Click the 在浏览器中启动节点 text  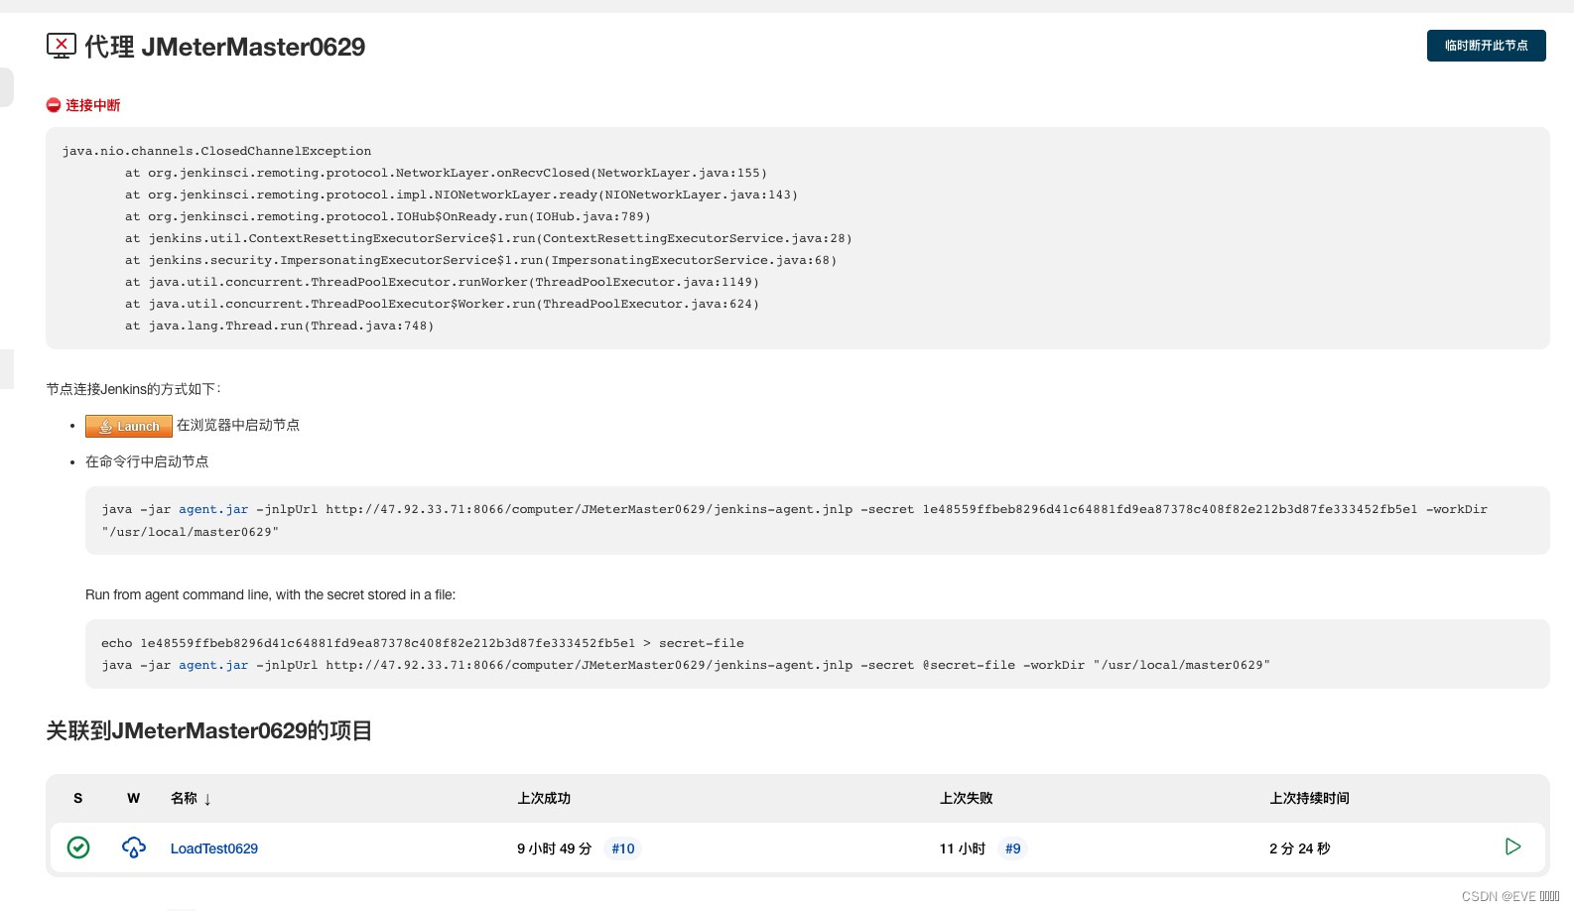(x=238, y=425)
